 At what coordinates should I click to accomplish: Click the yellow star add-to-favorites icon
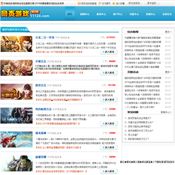[x=114, y=3]
